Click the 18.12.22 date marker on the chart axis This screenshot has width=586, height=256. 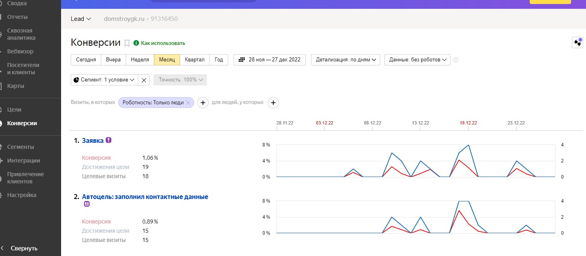pos(468,123)
